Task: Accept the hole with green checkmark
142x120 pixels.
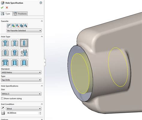Action: click(2, 7)
